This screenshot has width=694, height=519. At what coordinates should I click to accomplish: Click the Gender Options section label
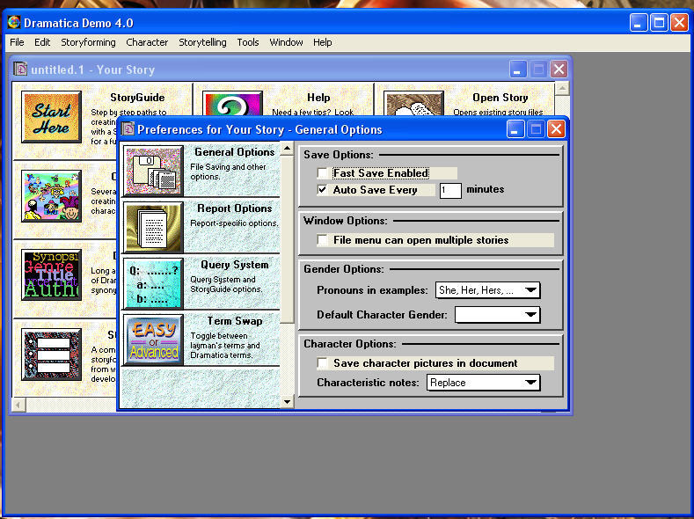click(x=344, y=269)
